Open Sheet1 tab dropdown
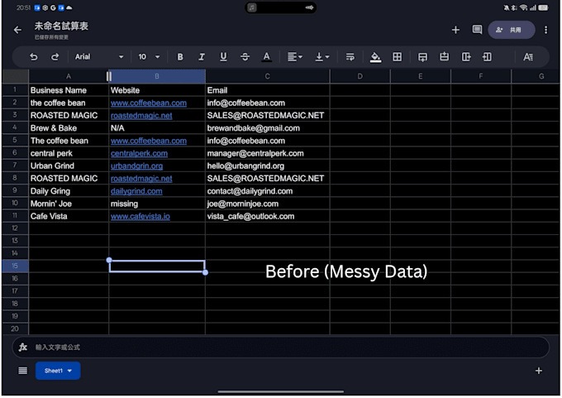The height and width of the screenshot is (398, 562). [58, 371]
